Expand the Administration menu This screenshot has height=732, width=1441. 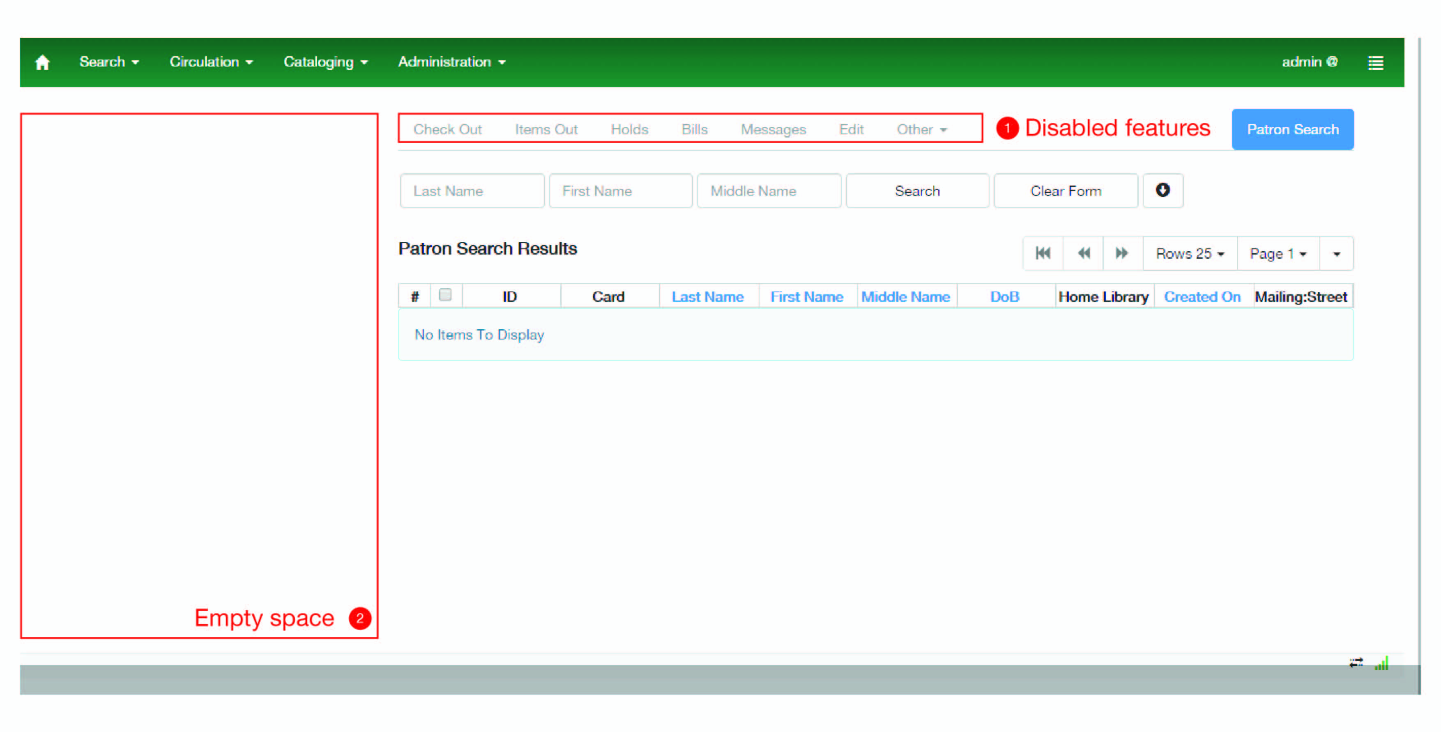coord(451,62)
